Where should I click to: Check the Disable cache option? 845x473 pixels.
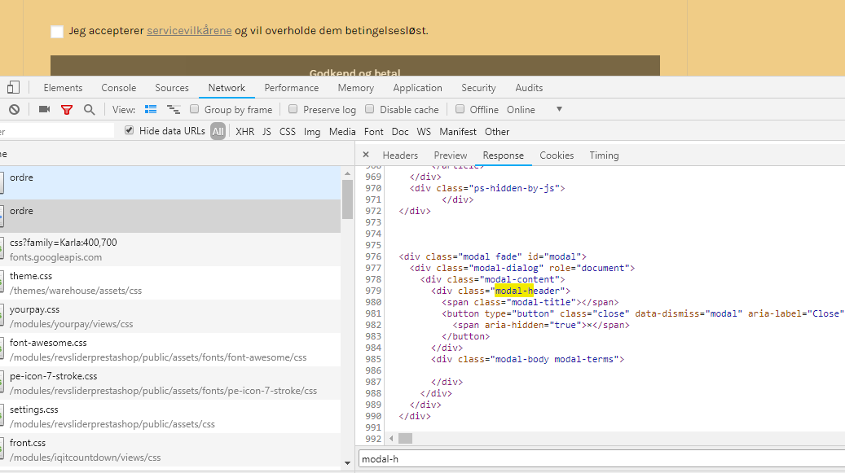pos(370,110)
